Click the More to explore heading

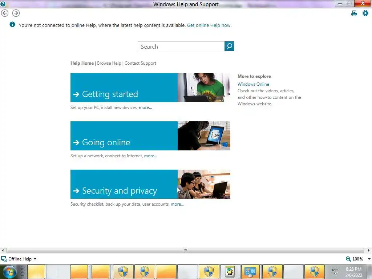tap(254, 76)
